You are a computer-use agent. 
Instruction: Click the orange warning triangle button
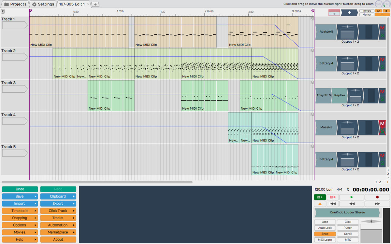pos(320,204)
